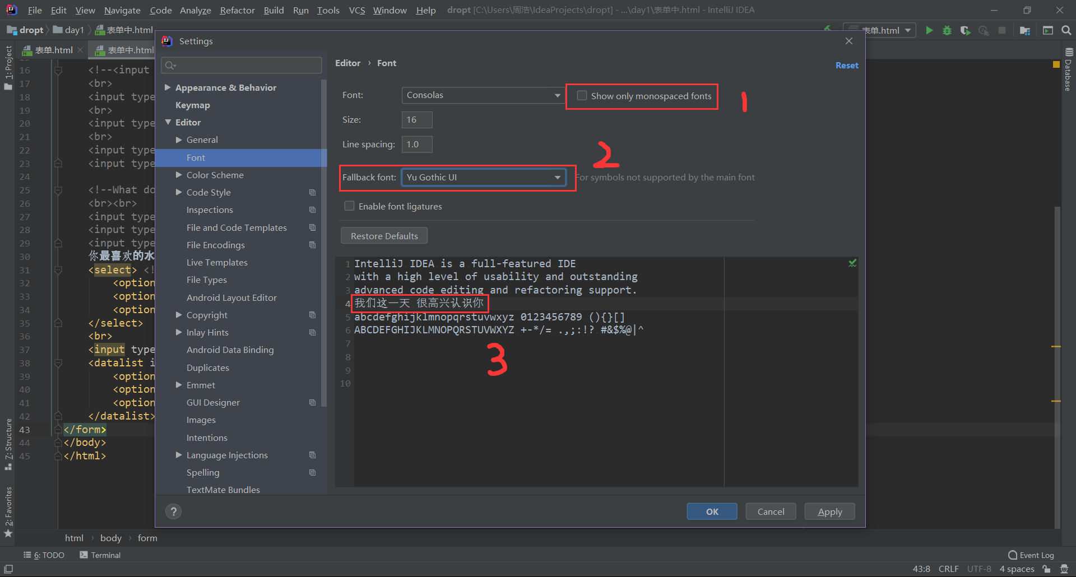Open the Navigate menu
Image resolution: width=1076 pixels, height=577 pixels.
pos(122,10)
